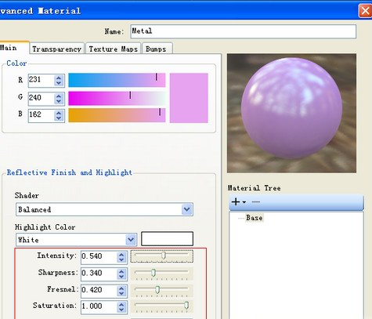Increase Saturation with spinner up arrow
Image resolution: width=372 pixels, height=319 pixels.
(x=121, y=304)
